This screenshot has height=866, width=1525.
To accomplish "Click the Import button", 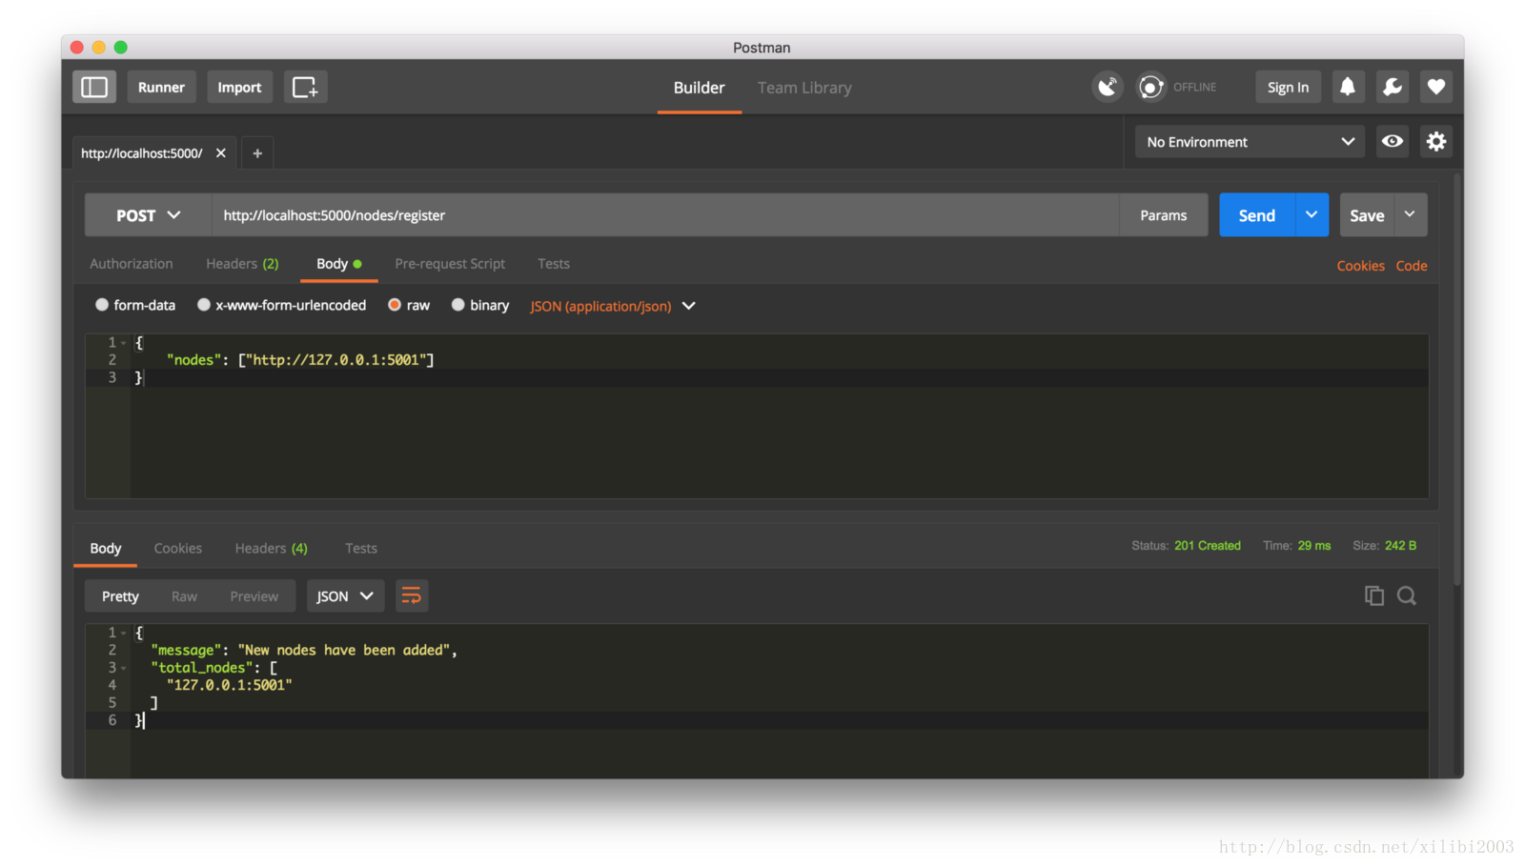I will [239, 87].
